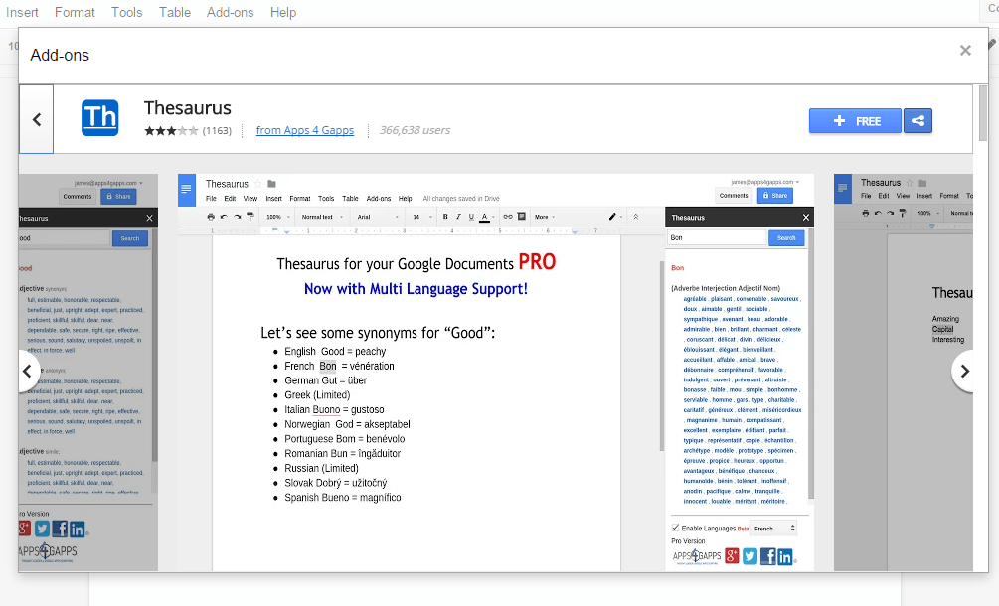Open the text color swatch in the toolbar
999x606 pixels.
click(x=484, y=217)
